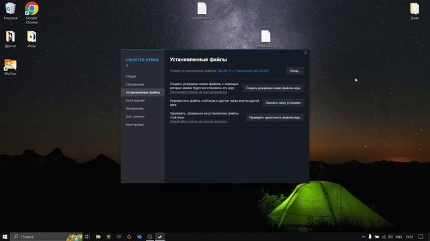The width and height of the screenshot is (430, 241).
Task: Show hidden system tray icons
Action: [363, 236]
